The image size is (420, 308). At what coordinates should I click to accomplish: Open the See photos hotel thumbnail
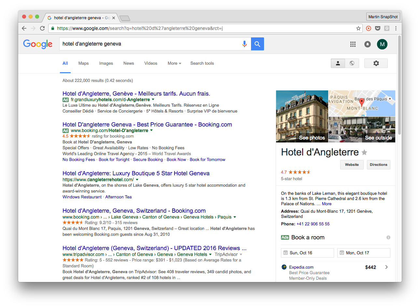[x=302, y=116]
